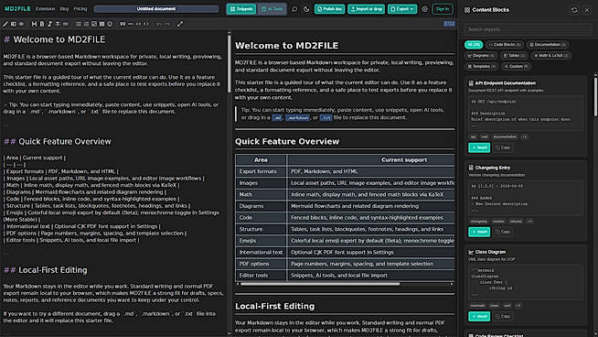Insert a code block icon

pos(146,24)
